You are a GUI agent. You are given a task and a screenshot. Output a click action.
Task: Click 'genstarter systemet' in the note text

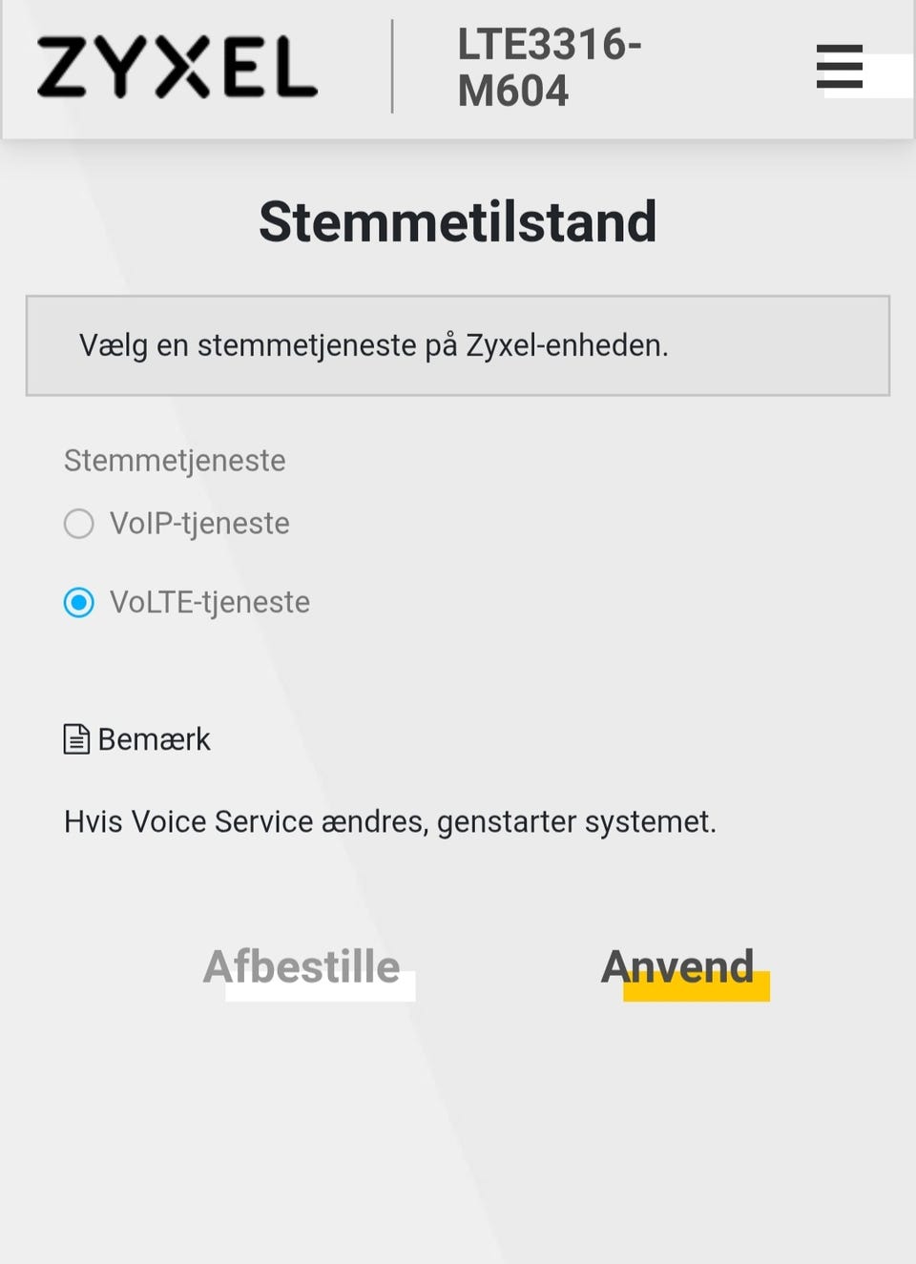click(x=576, y=821)
